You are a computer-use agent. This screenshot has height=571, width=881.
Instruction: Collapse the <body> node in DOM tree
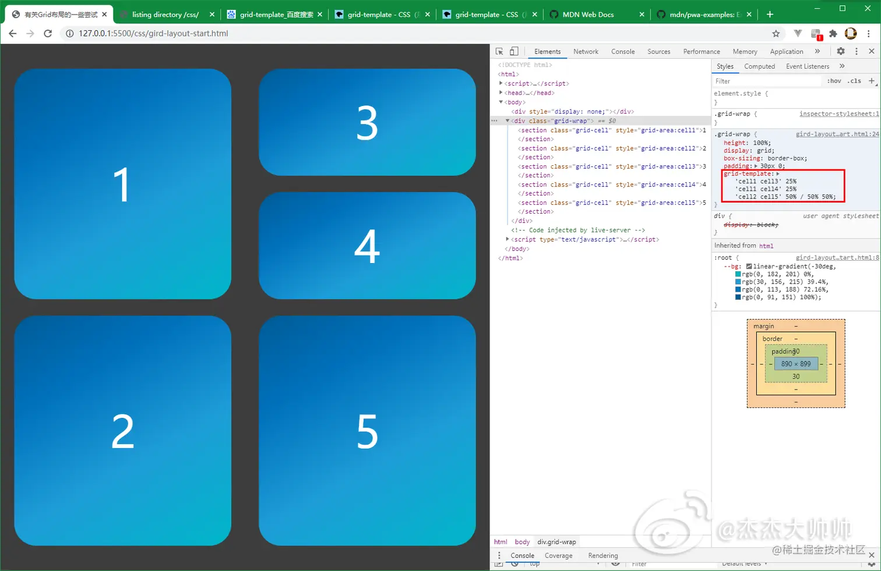click(x=501, y=102)
